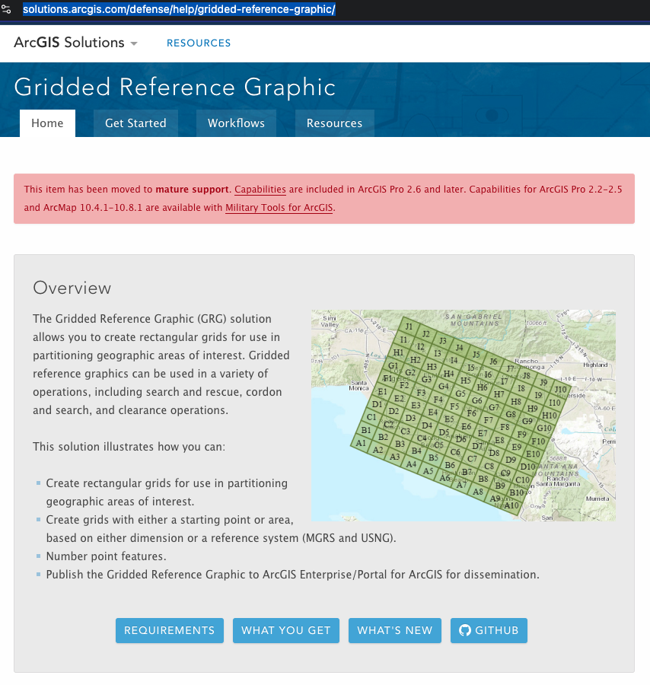Screen dimensions: 650x685
Task: Click the 'mature support' bold text
Action: pyautogui.click(x=193, y=190)
